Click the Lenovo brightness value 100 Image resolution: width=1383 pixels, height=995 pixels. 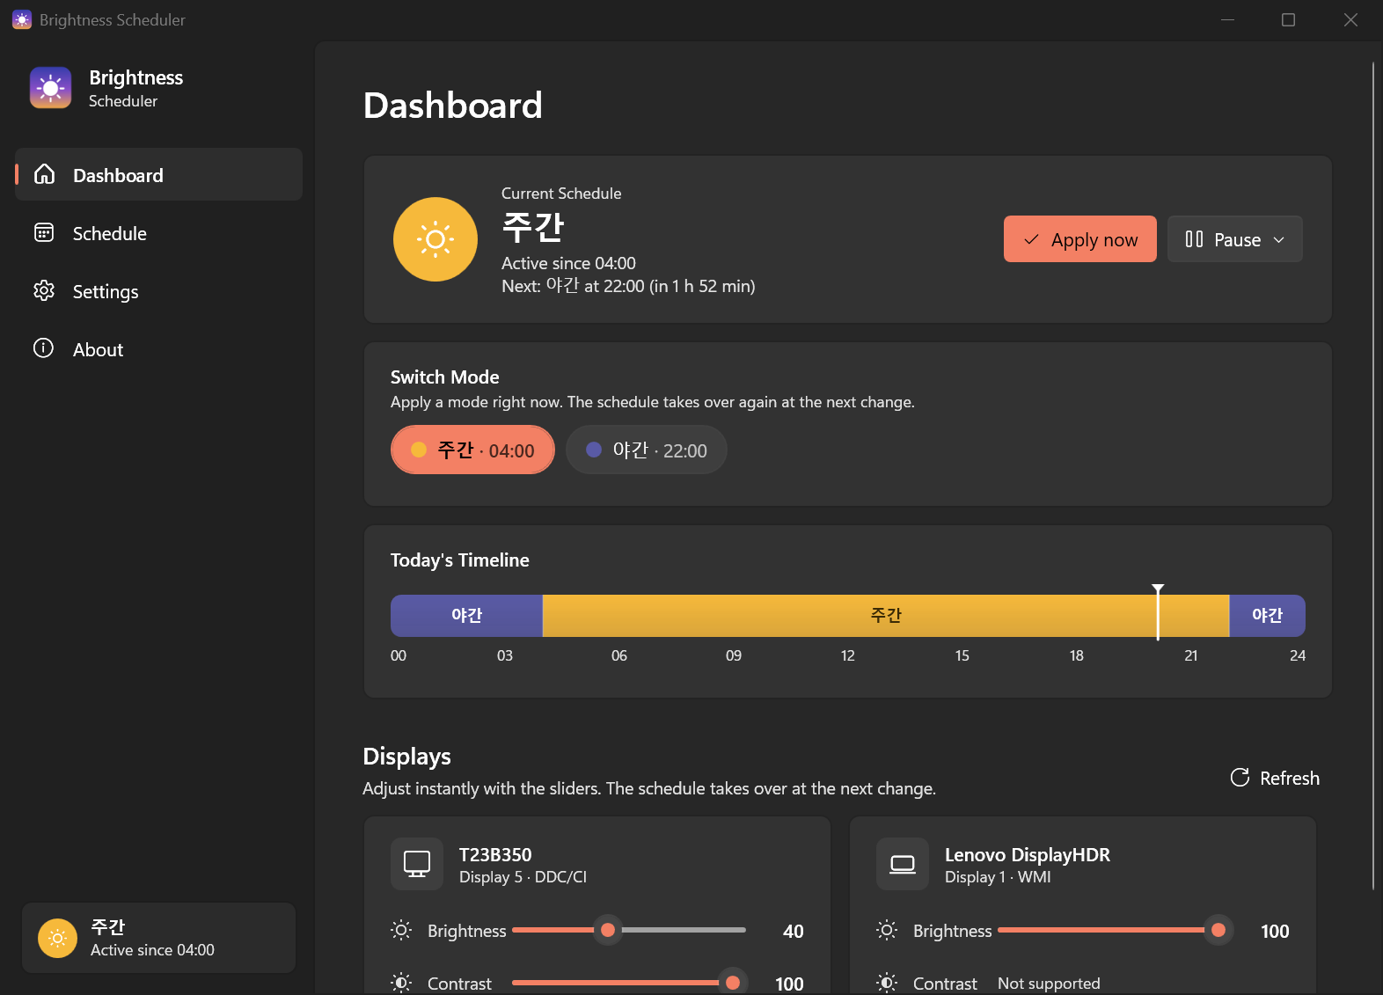pyautogui.click(x=1275, y=931)
